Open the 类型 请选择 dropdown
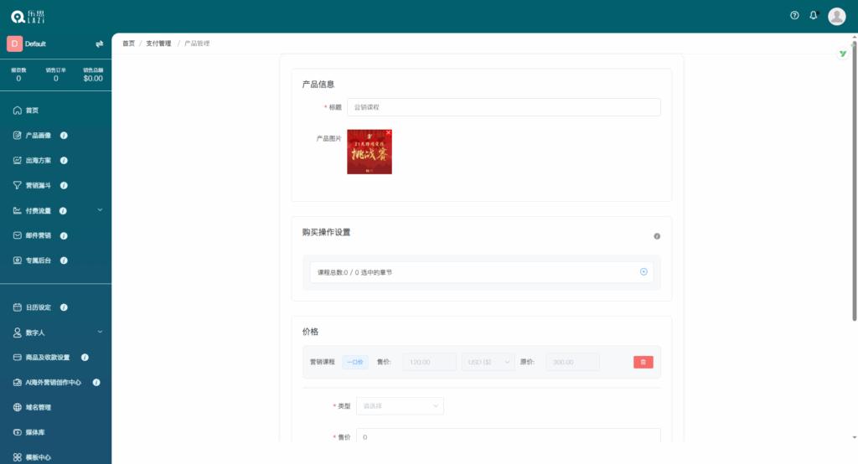This screenshot has height=464, width=858. pyautogui.click(x=400, y=406)
